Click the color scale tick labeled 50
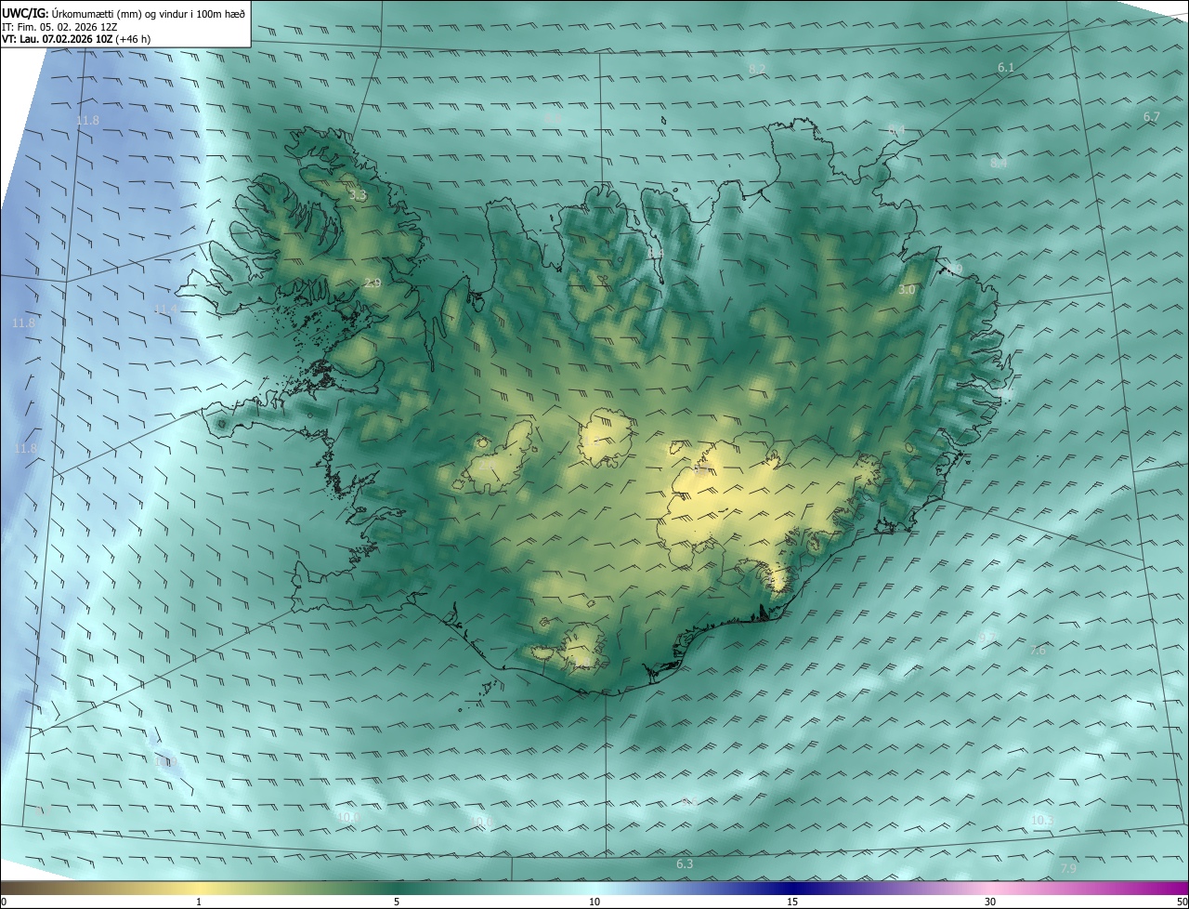1189x909 pixels. point(1182,902)
